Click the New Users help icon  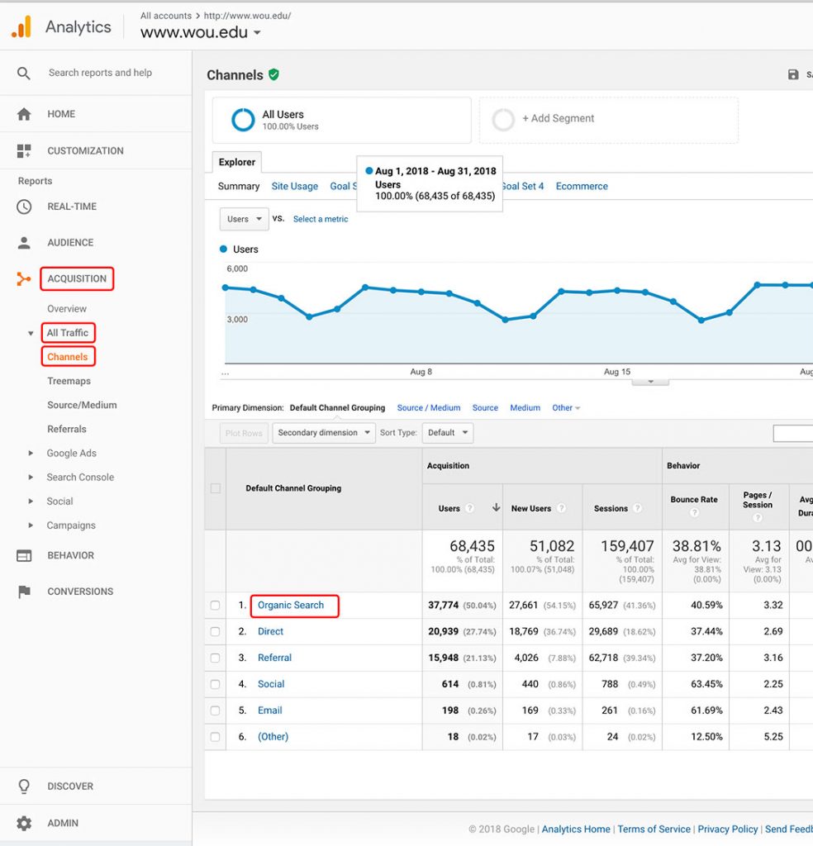[x=561, y=508]
